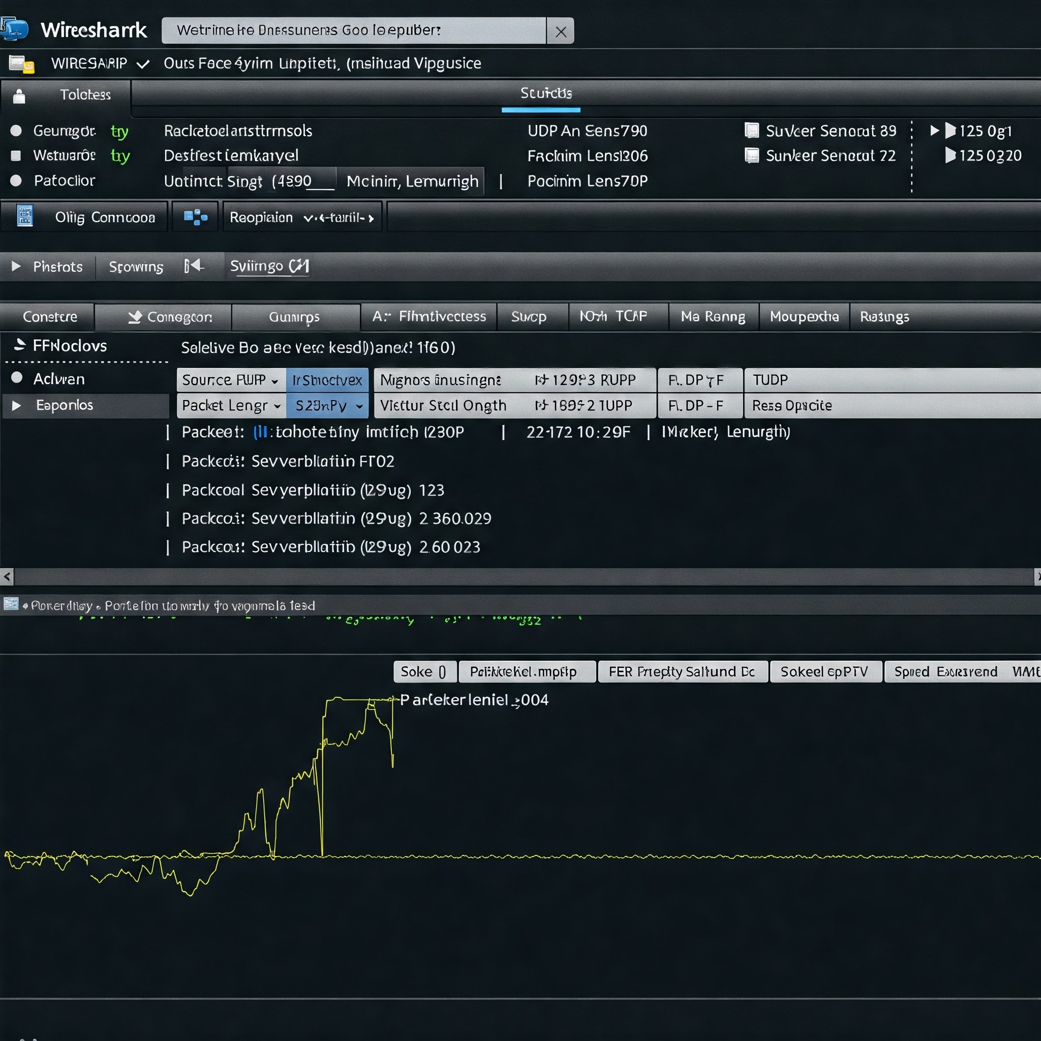Click the lock icon on Tolotess tab
Viewport: 1041px width, 1041px height.
click(19, 96)
